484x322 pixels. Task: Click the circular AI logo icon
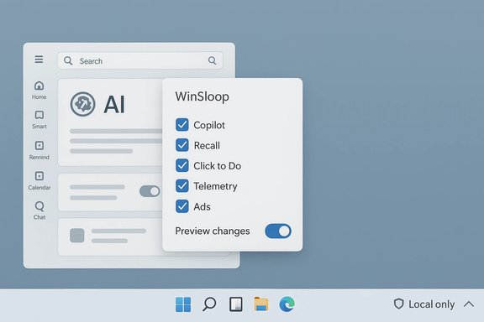[82, 104]
